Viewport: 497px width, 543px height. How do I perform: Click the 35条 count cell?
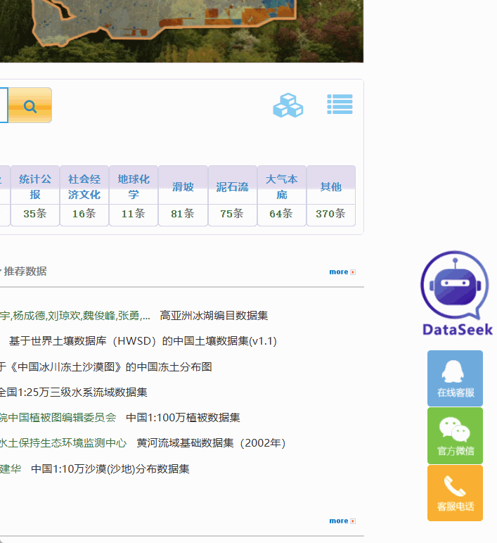point(35,214)
